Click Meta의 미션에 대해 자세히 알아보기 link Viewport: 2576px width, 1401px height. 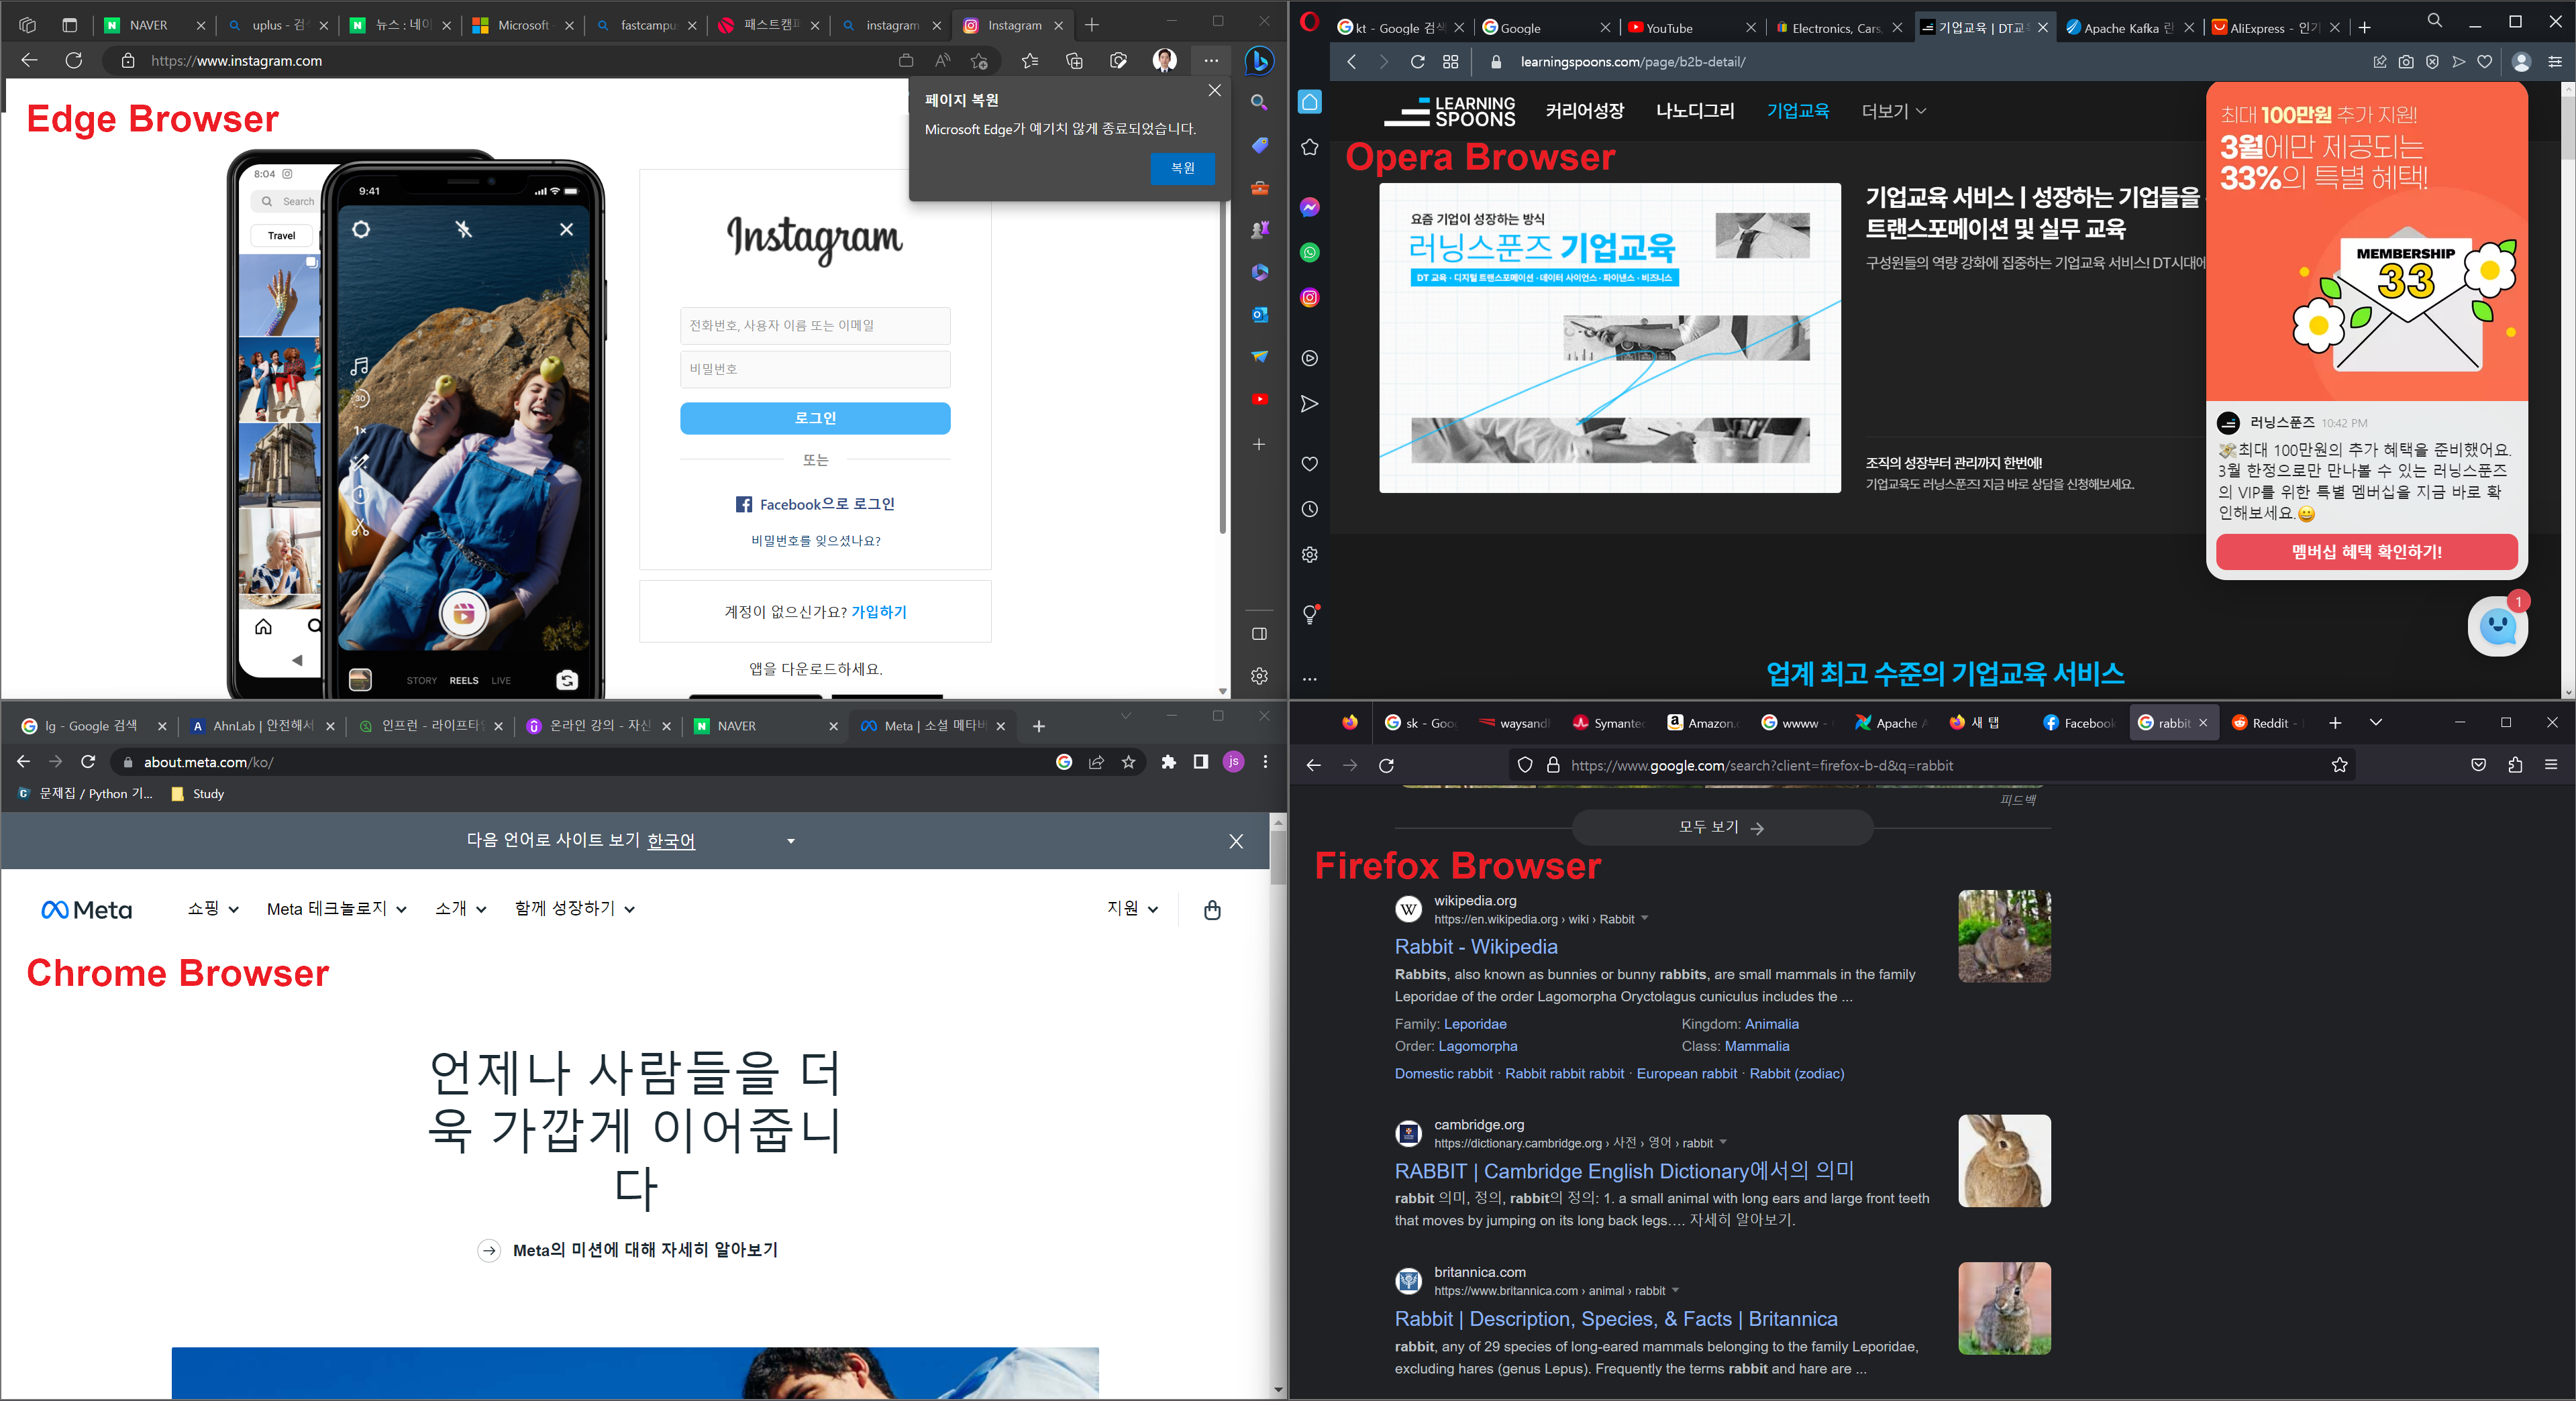628,1250
